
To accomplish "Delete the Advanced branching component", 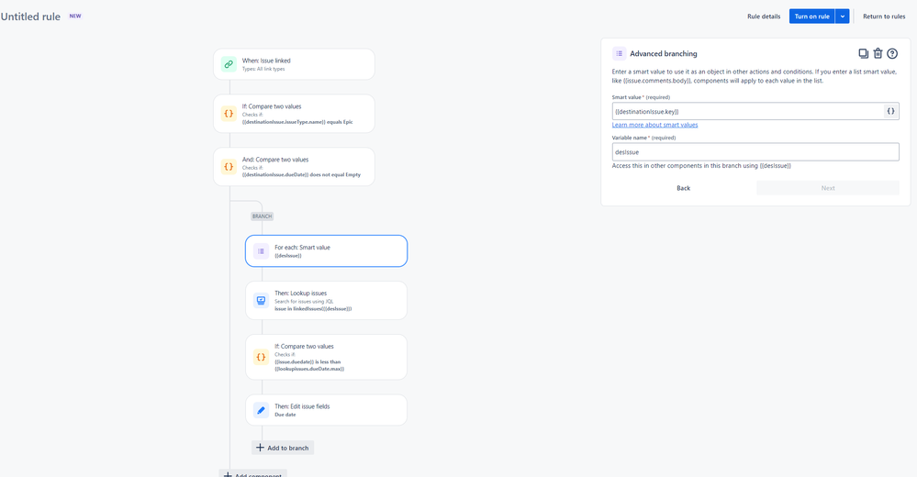I will [x=878, y=53].
